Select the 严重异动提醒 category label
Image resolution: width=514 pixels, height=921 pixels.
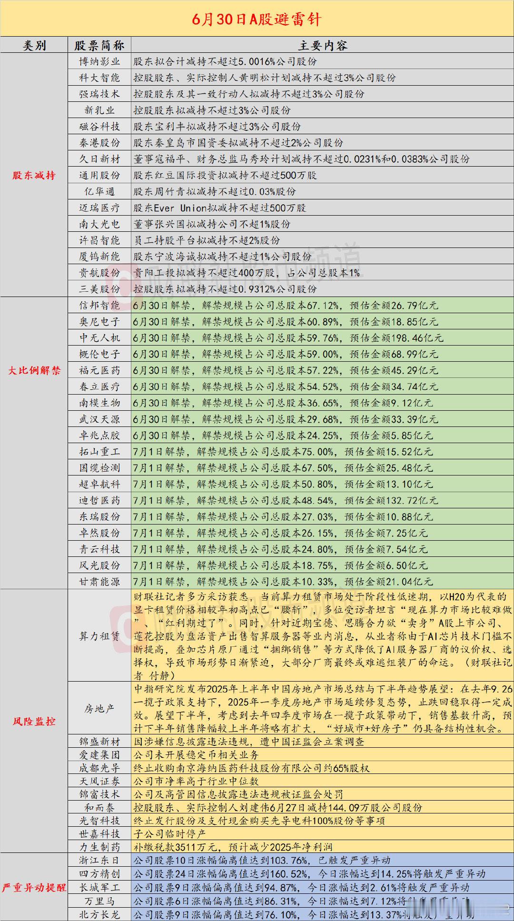click(x=34, y=888)
